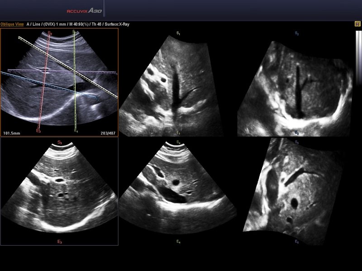Select the red S3 line start handle
The image size is (362, 271).
tap(49, 33)
